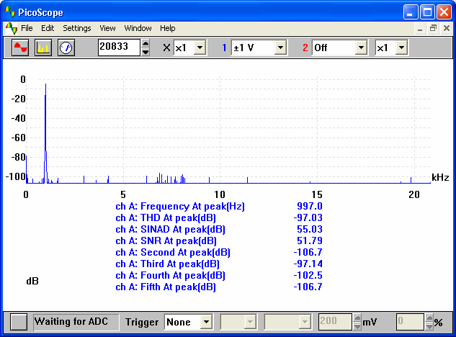The width and height of the screenshot is (456, 337).
Task: Toggle the start/stop button beside Waiting for ADC
Action: coord(19,322)
